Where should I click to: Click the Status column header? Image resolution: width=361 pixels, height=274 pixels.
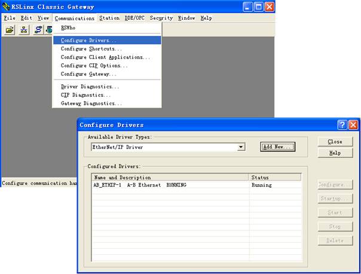coord(275,178)
